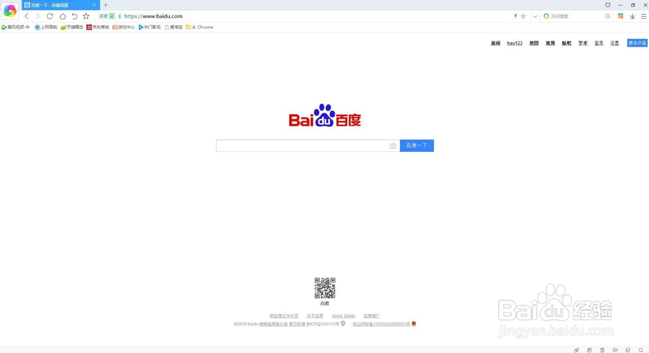Click the magnifier in 360 search box
This screenshot has width=649, height=353.
[x=607, y=16]
